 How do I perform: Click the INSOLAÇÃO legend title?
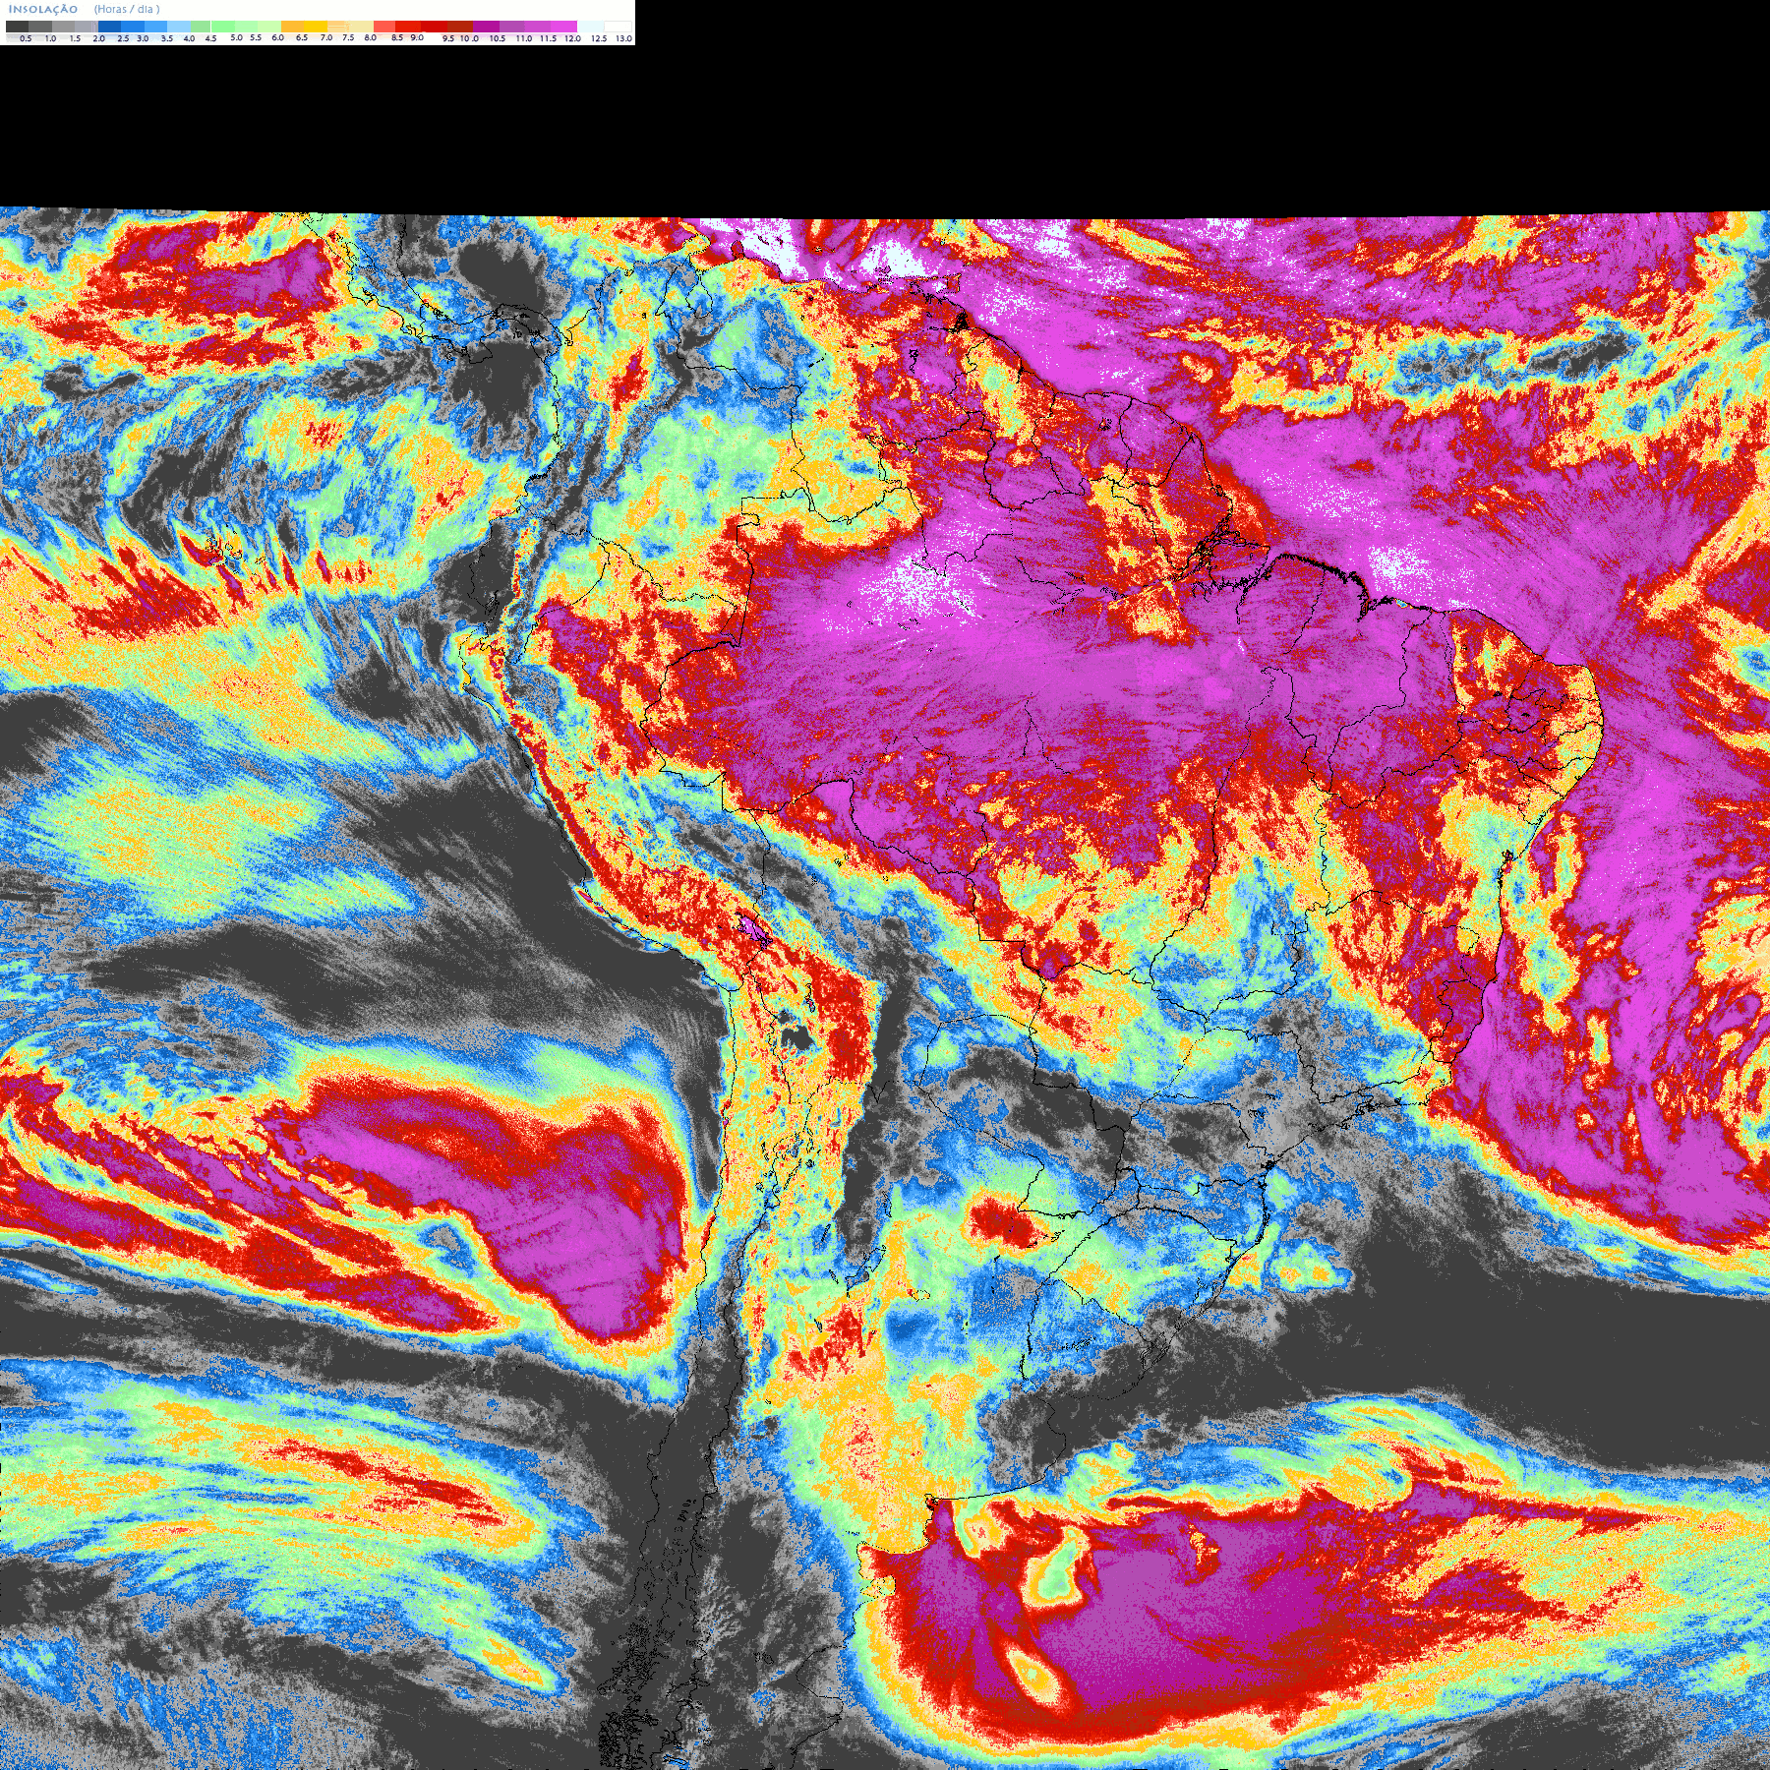[x=43, y=9]
